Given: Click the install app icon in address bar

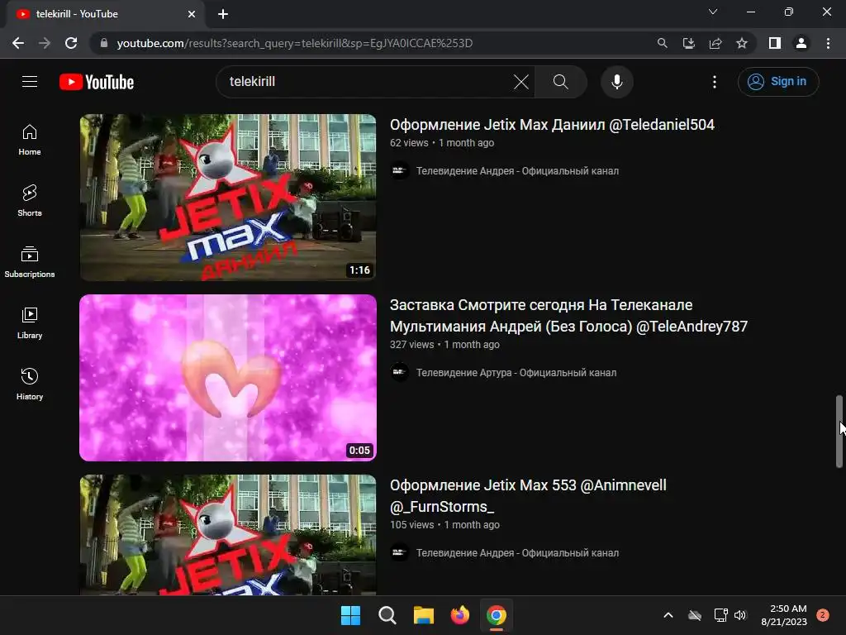Looking at the screenshot, I should pos(688,43).
